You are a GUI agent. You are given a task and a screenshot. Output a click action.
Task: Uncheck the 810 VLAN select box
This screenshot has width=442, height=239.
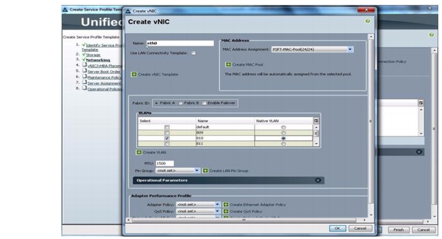(167, 138)
